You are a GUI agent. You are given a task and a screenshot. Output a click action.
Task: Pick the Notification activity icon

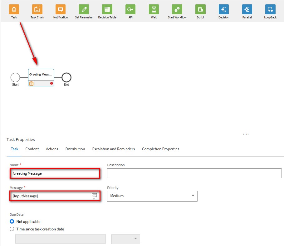point(61,9)
